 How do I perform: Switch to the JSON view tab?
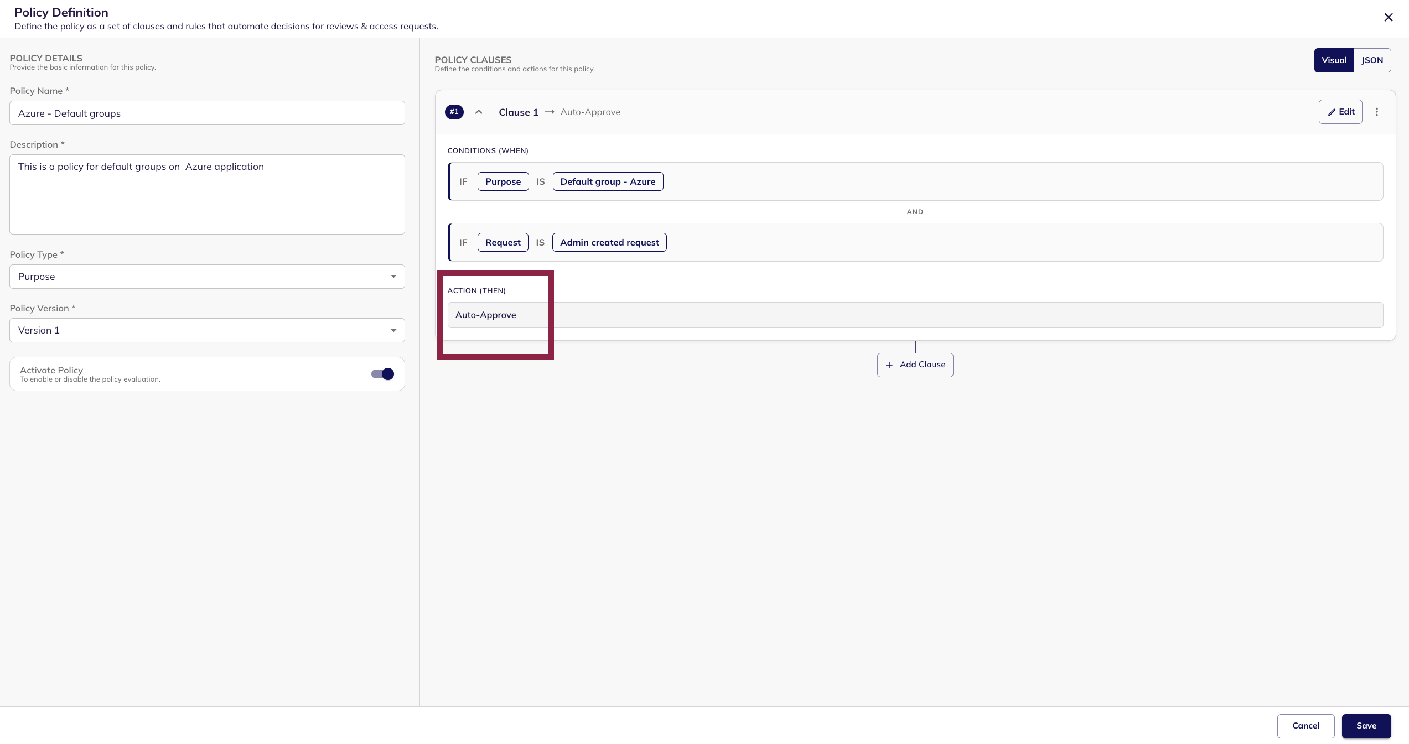pos(1372,60)
